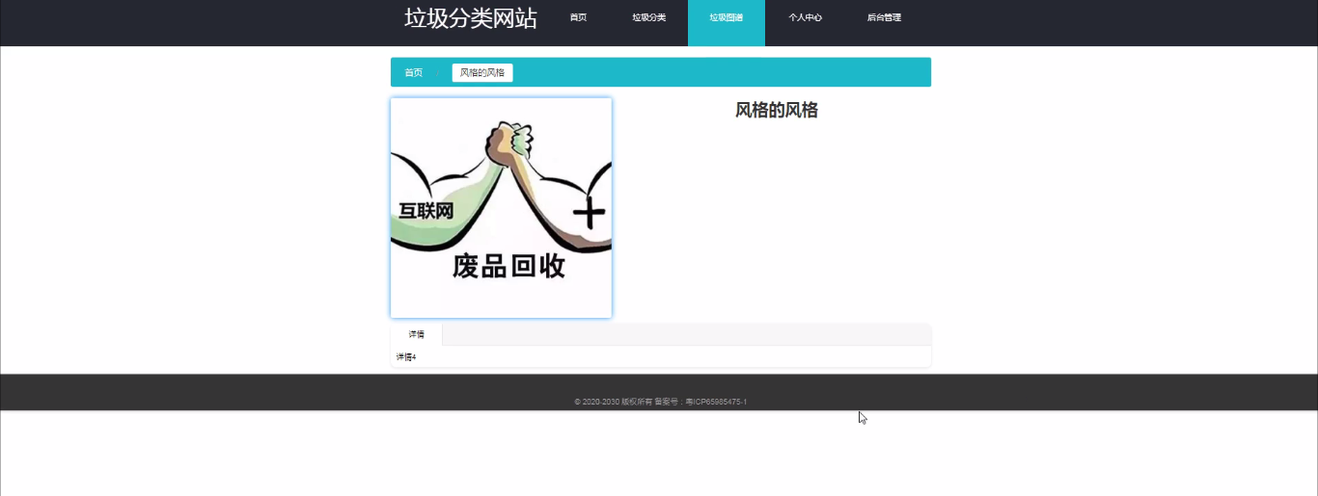Select the highlighted 垃圾图谱 nav item
1318x496 pixels.
726,17
